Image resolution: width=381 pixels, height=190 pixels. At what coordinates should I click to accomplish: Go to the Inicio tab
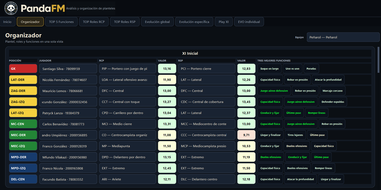coord(7,22)
